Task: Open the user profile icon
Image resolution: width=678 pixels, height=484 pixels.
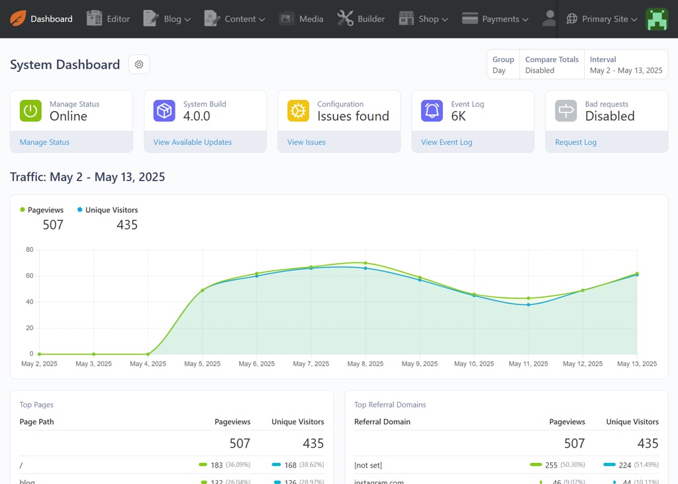Action: coord(549,19)
